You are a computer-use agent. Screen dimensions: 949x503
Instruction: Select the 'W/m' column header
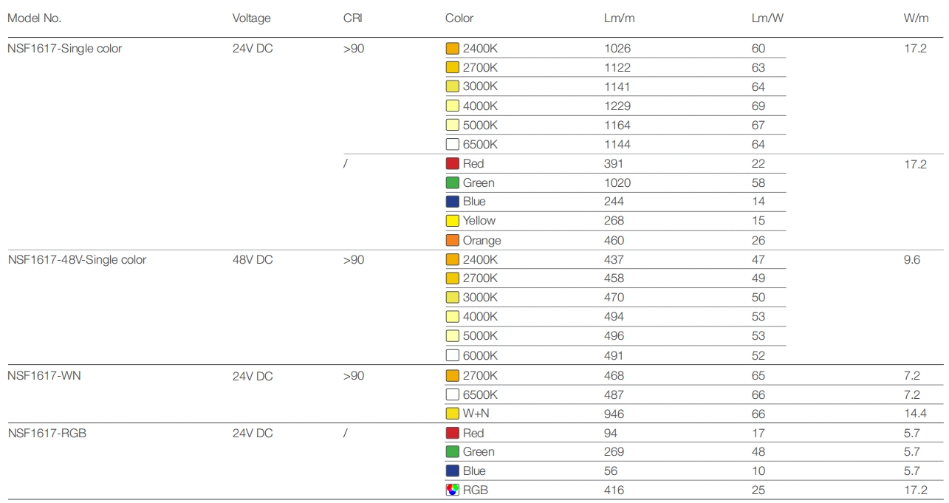tap(916, 18)
